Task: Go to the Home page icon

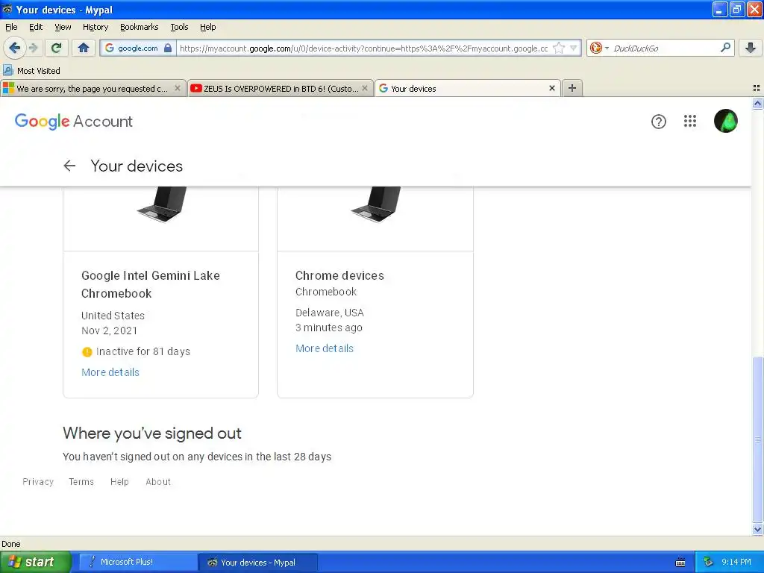Action: (x=84, y=48)
